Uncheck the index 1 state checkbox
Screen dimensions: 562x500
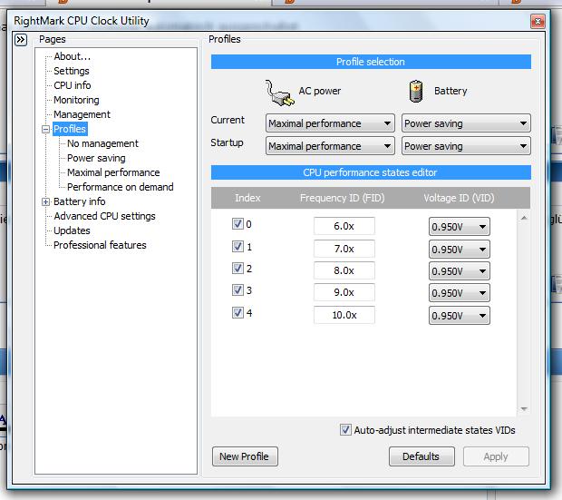point(237,246)
